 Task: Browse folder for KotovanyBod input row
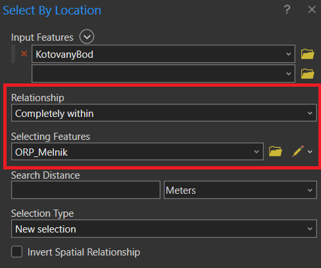click(308, 54)
